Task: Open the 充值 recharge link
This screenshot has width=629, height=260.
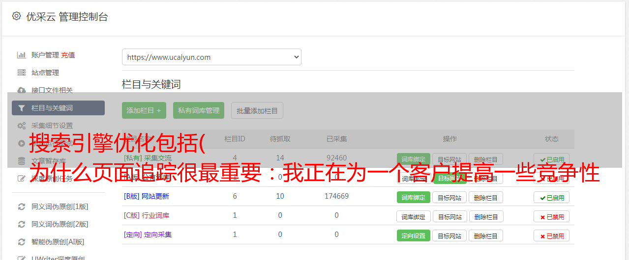Action: [x=68, y=55]
